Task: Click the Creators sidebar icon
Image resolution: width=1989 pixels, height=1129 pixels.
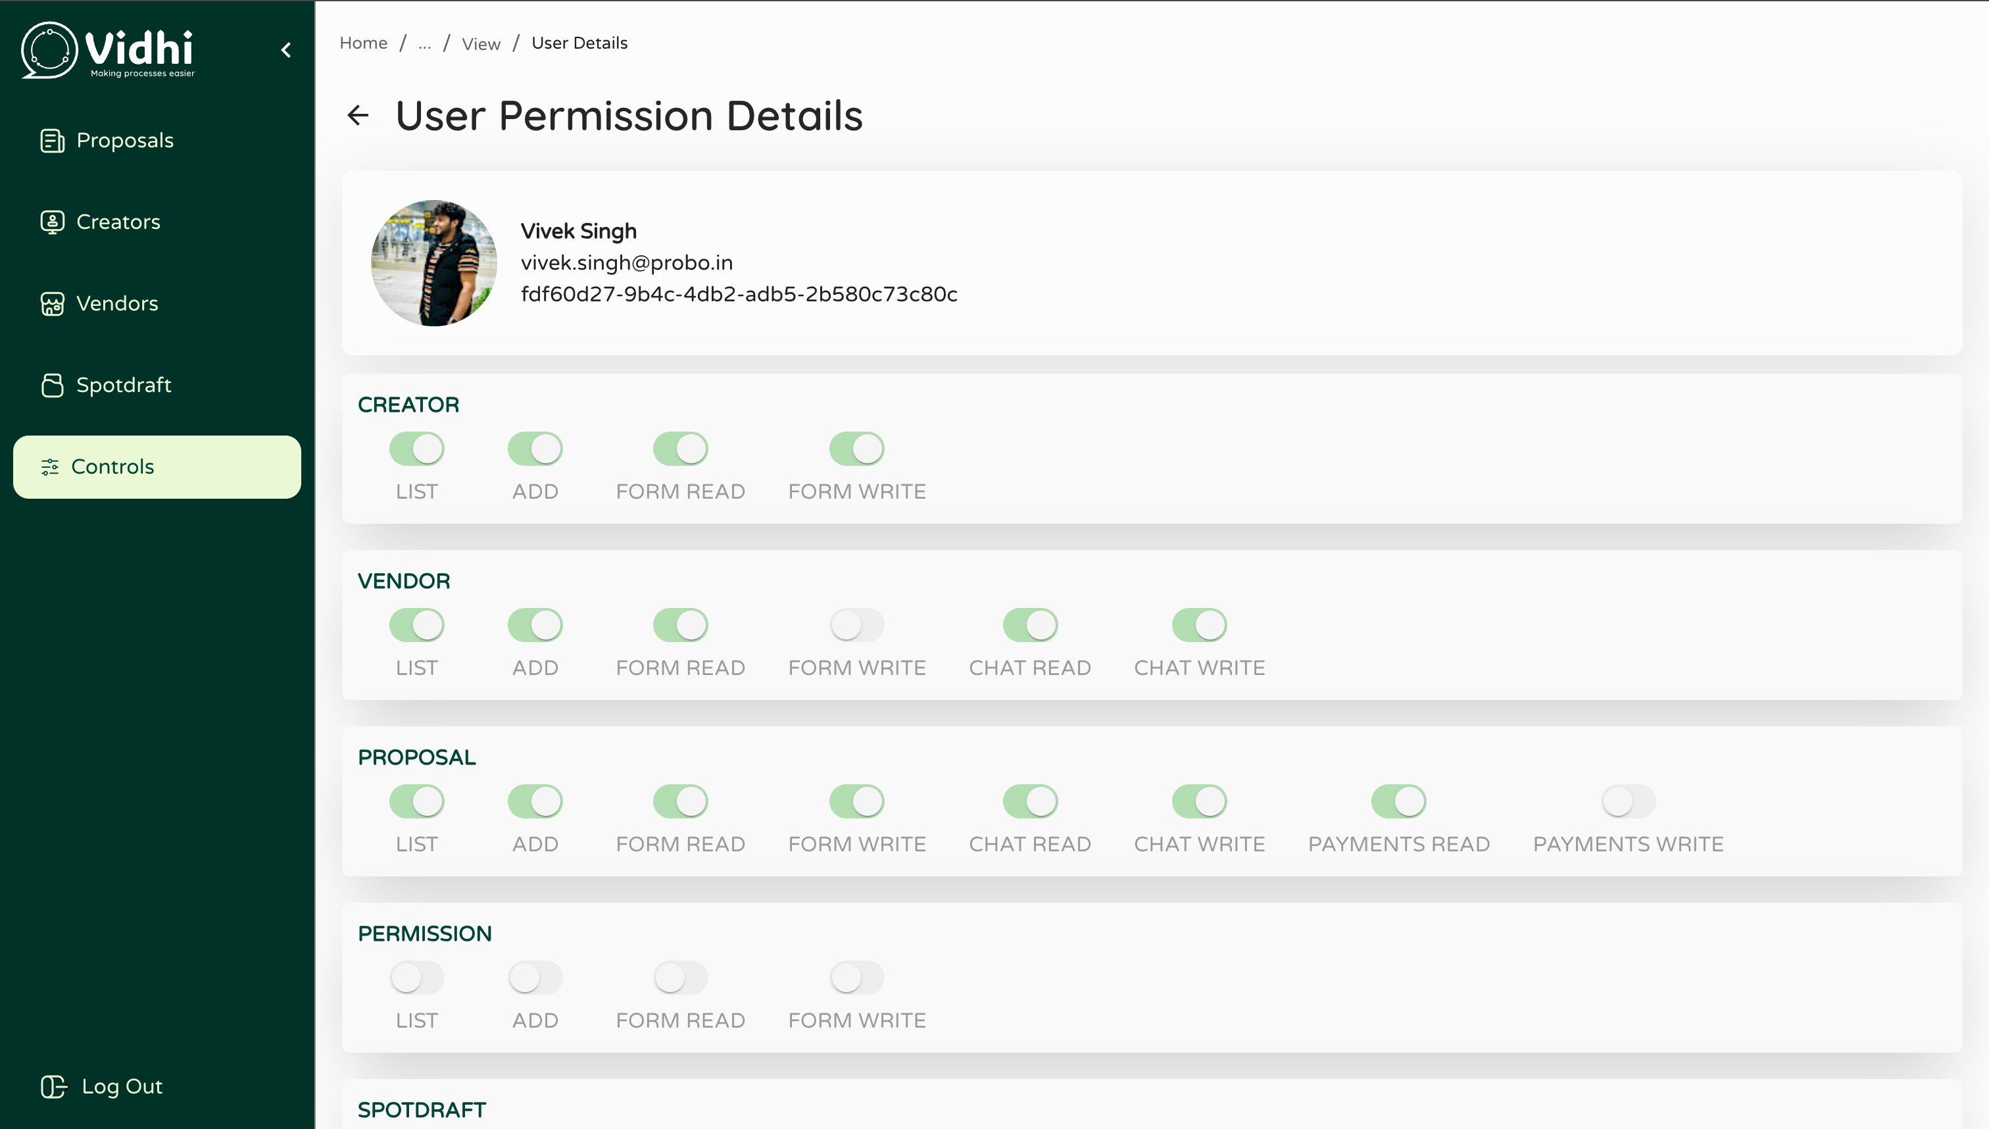Action: click(52, 222)
